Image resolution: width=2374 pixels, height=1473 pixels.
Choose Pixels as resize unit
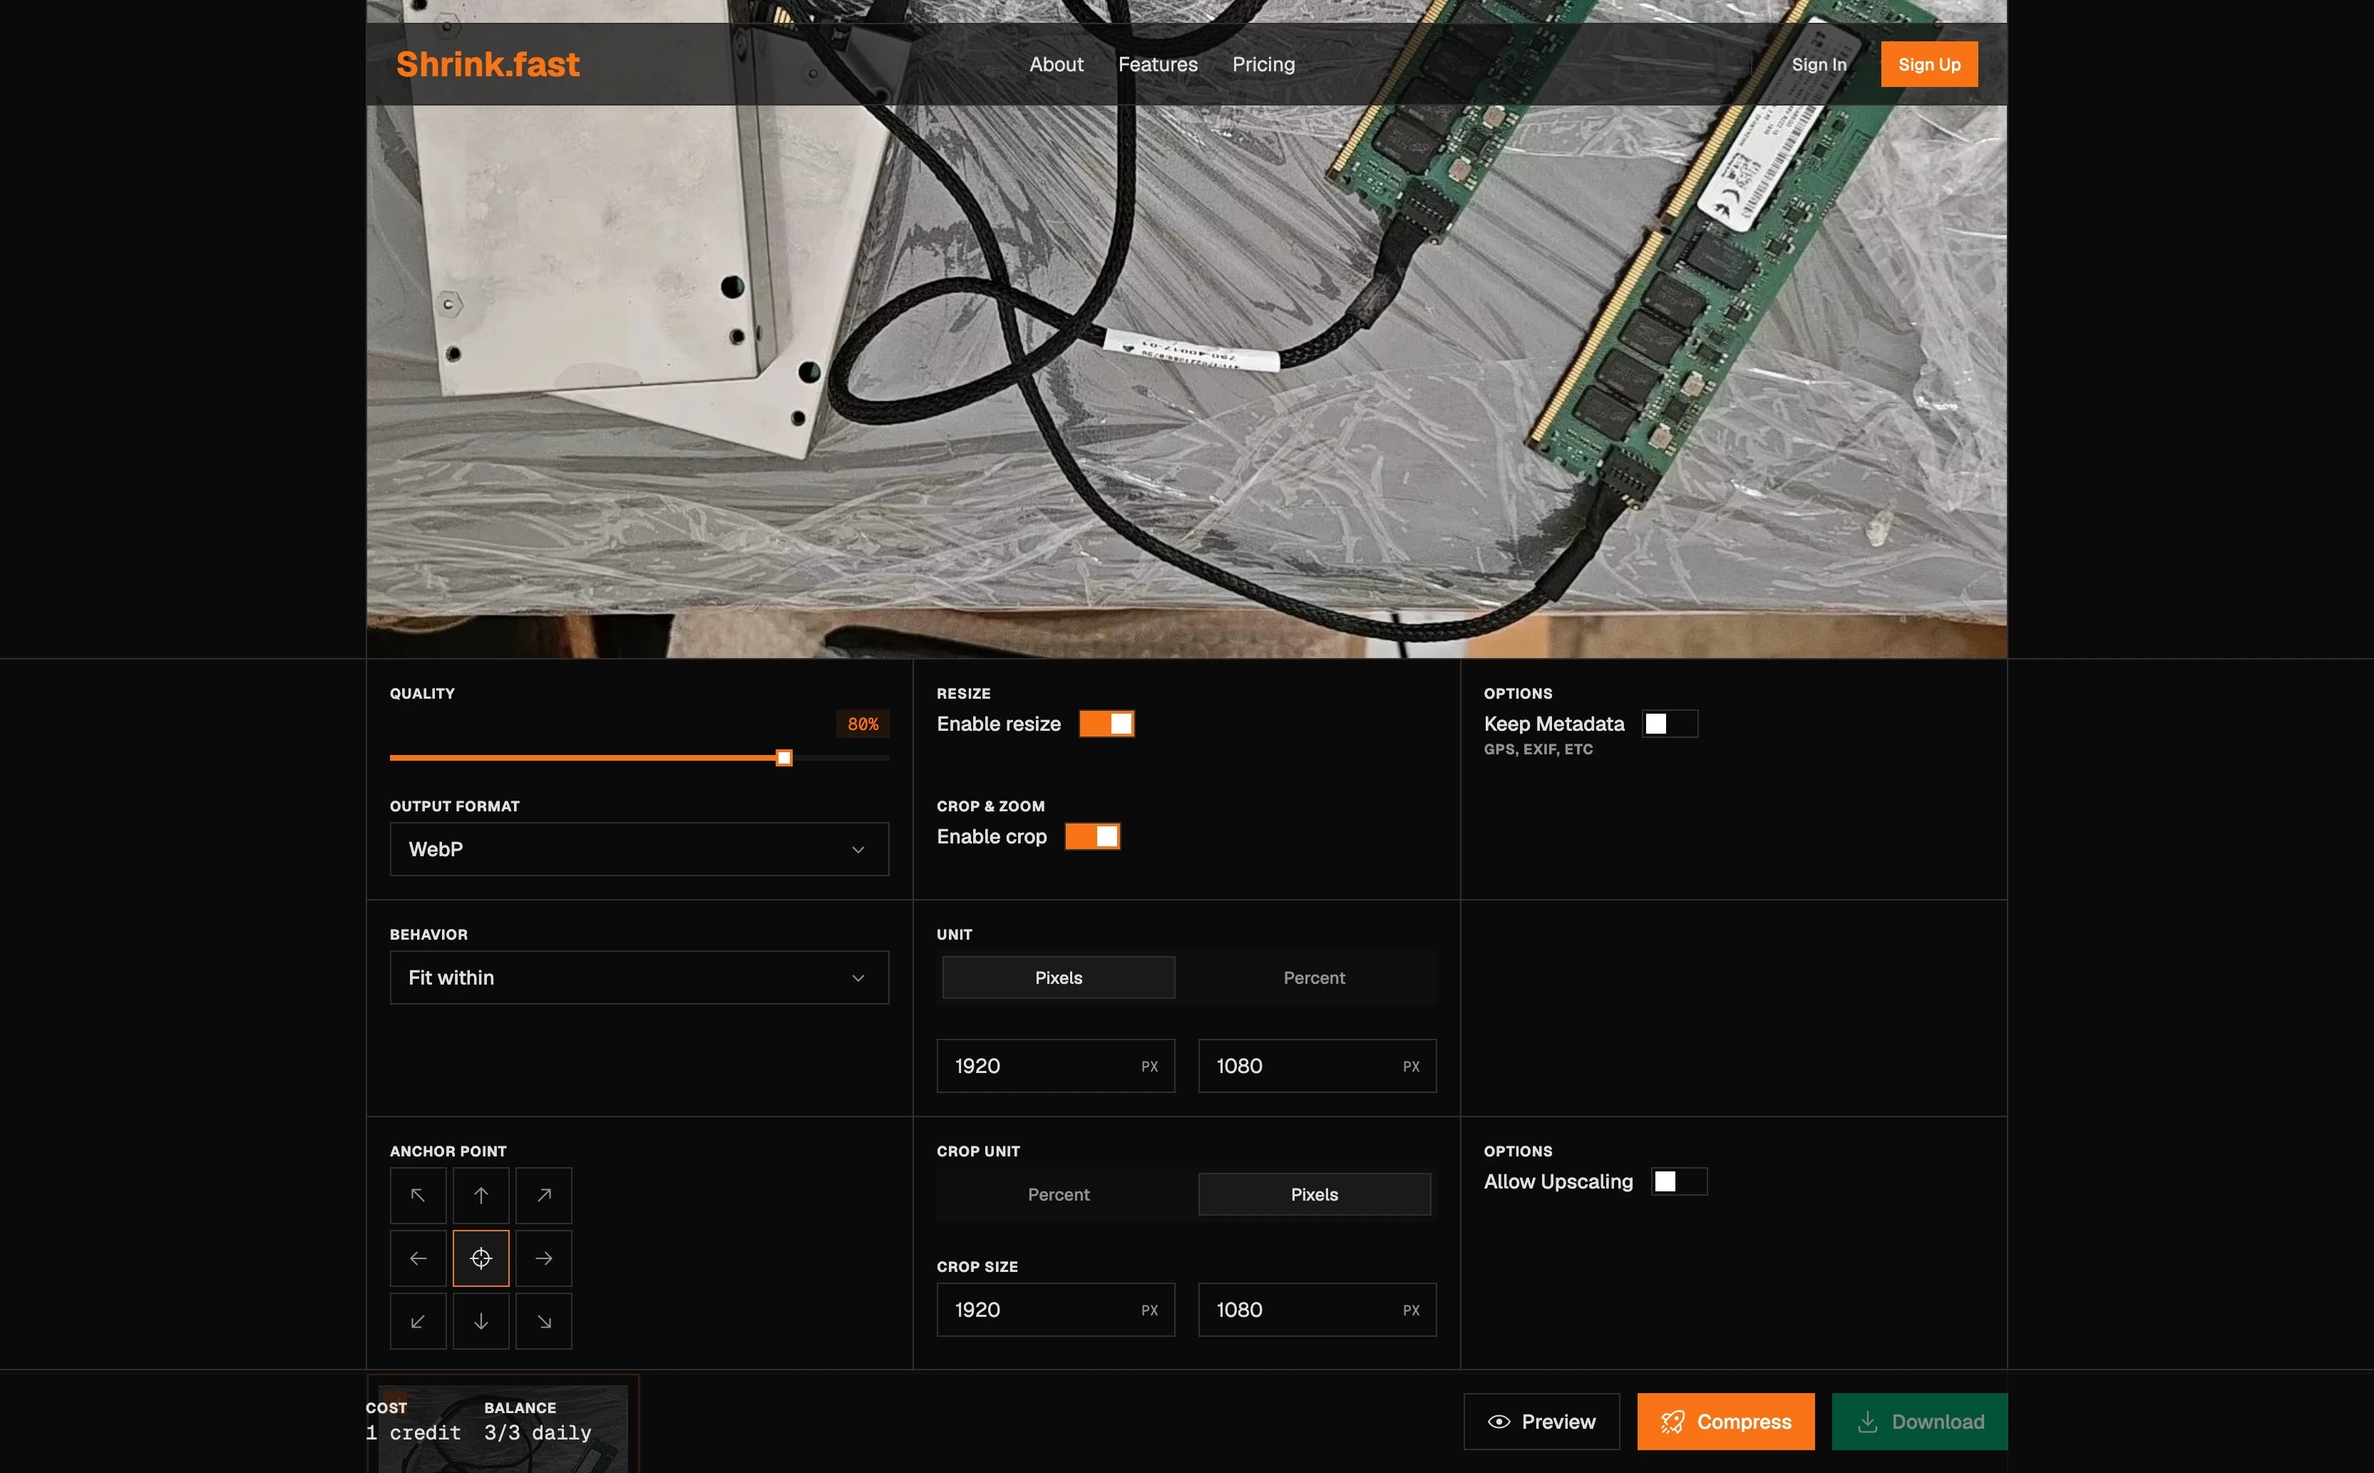tap(1059, 977)
